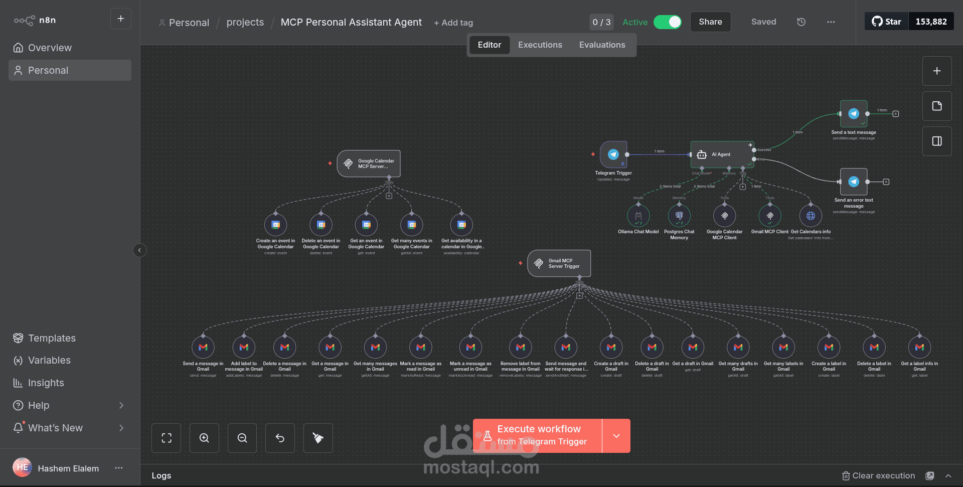Undo with the reset arrow button
Viewport: 963px width, 487px height.
(x=280, y=438)
